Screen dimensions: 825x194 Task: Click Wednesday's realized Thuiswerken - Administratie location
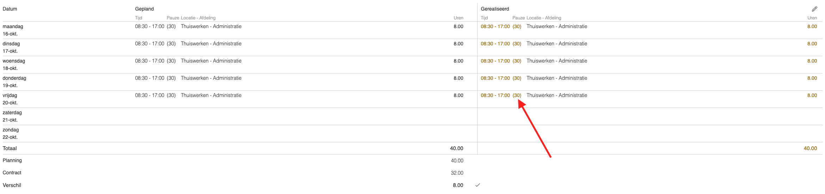pyautogui.click(x=557, y=61)
